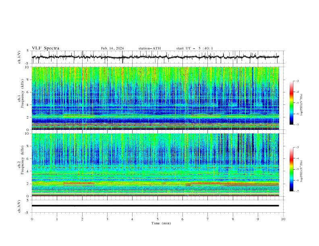The width and height of the screenshot is (319, 246).
Task: Click the "-3" tick on ch.2 colorbar
Action: coord(297,148)
